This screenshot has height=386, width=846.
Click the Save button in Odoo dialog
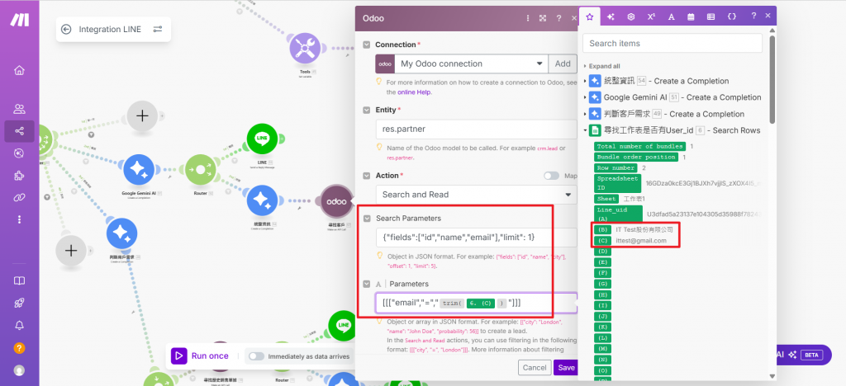(566, 368)
